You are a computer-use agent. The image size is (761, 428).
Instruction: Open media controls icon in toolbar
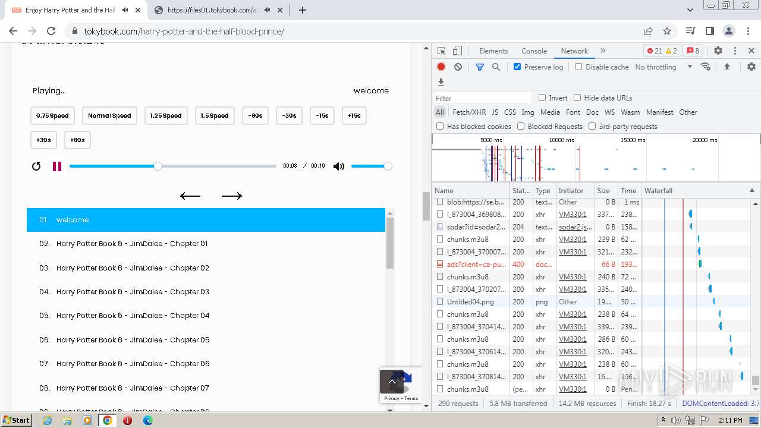pyautogui.click(x=690, y=31)
